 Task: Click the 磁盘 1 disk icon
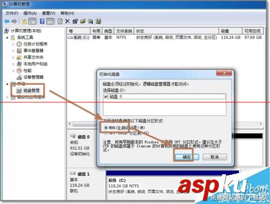coord(73,173)
